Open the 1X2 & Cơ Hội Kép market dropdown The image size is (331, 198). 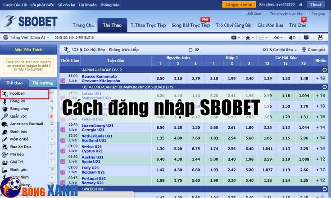280,50
